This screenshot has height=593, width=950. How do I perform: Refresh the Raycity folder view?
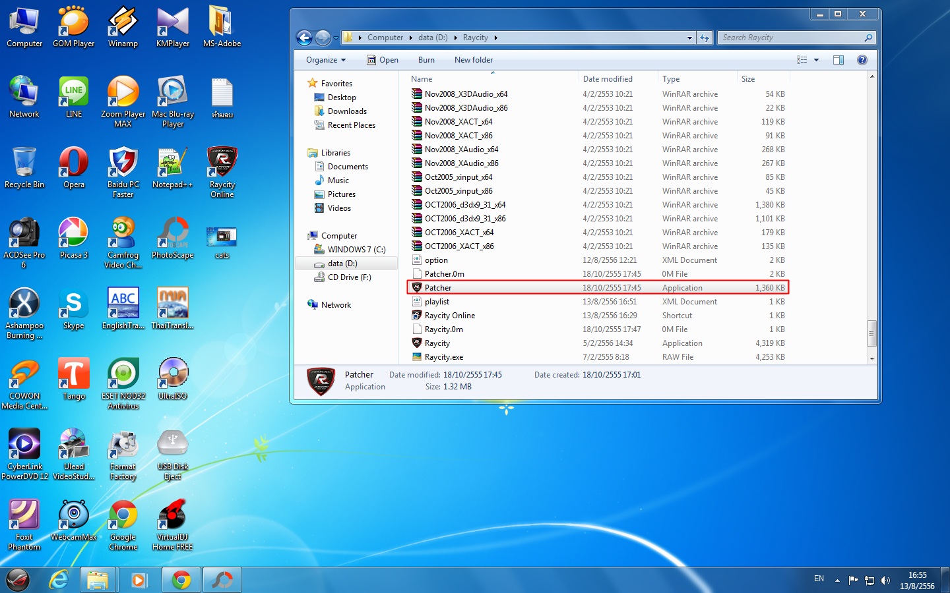[705, 38]
